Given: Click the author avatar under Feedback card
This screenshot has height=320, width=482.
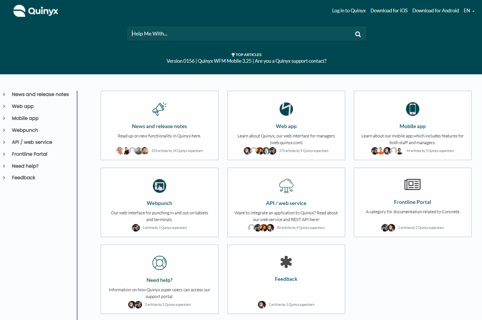Looking at the screenshot, I should tap(262, 305).
